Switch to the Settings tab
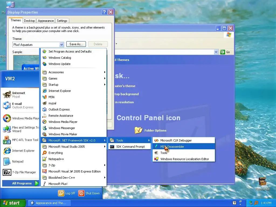Image resolution: width=276 pixels, height=207 pixels. coord(62,20)
